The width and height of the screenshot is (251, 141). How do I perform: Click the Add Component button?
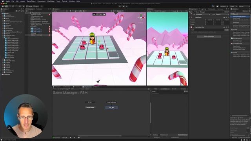point(209,36)
